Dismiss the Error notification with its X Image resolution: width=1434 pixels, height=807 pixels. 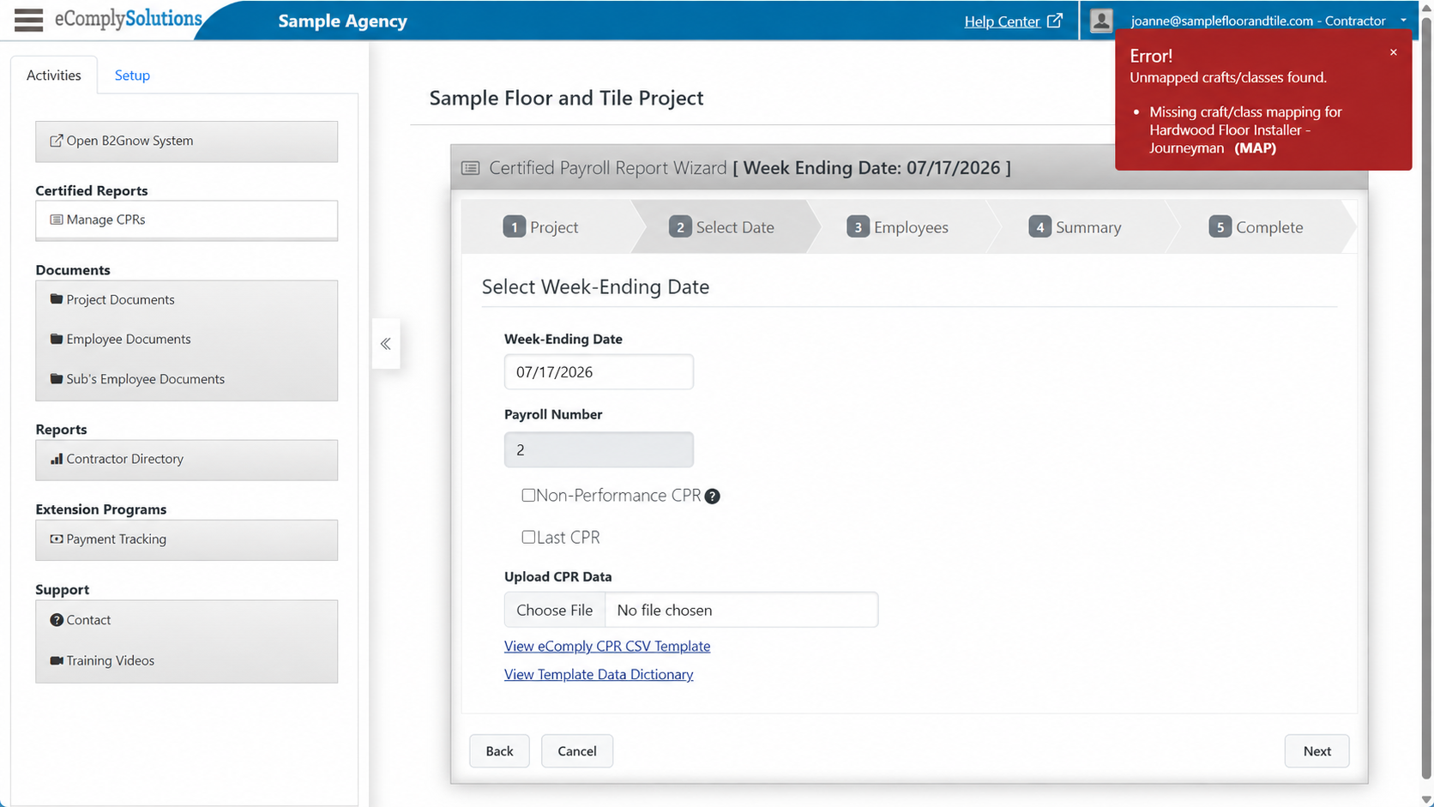1394,52
